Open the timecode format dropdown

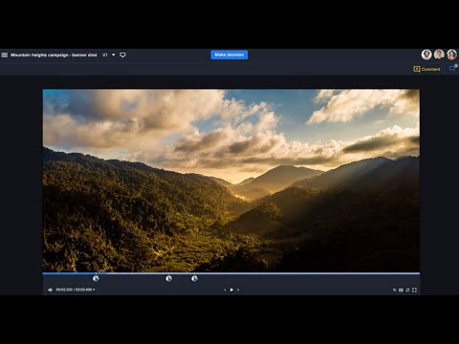(x=94, y=290)
